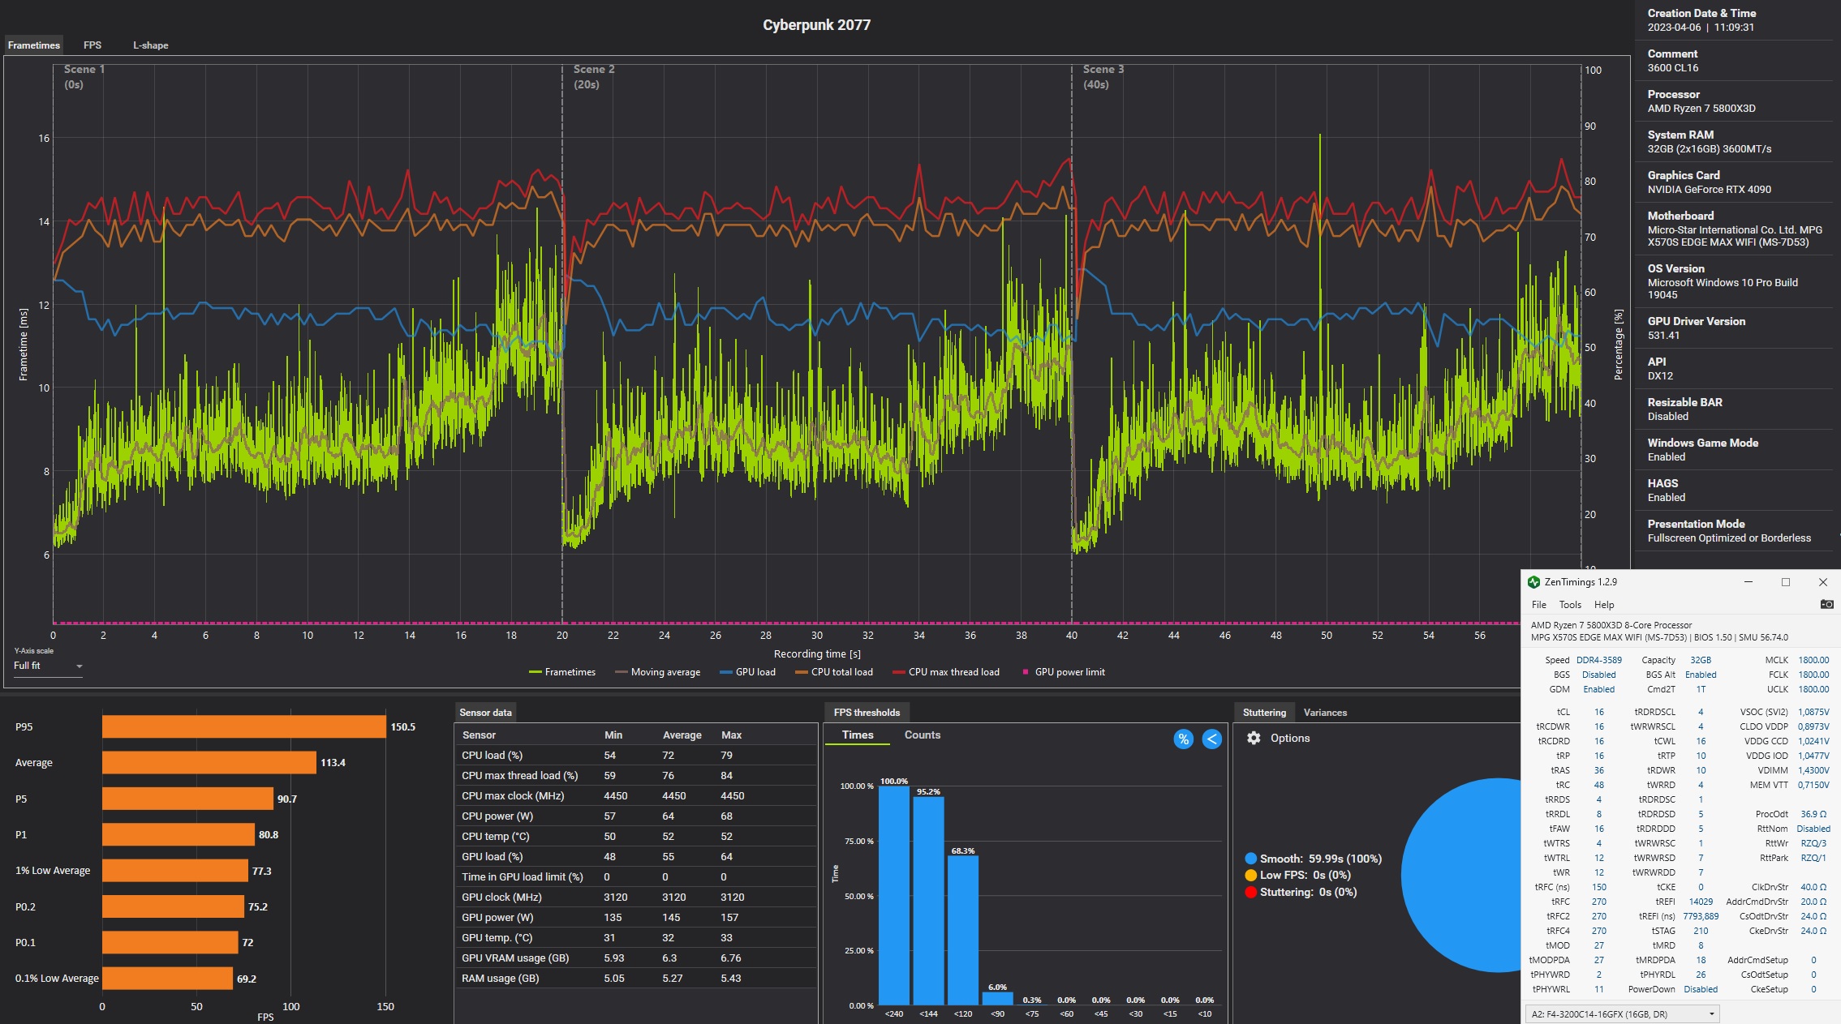Click the ZenTimings app logo icon
This screenshot has width=1841, height=1024.
(1533, 582)
